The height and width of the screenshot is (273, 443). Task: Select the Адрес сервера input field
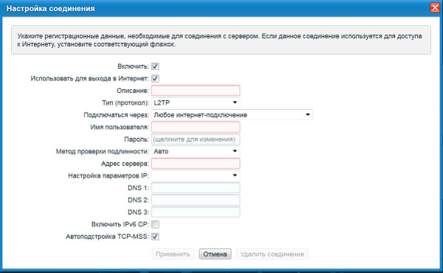point(196,164)
